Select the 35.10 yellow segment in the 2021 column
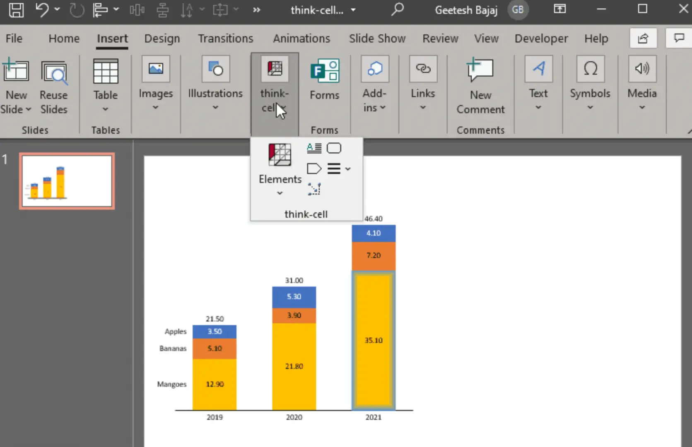 [374, 340]
